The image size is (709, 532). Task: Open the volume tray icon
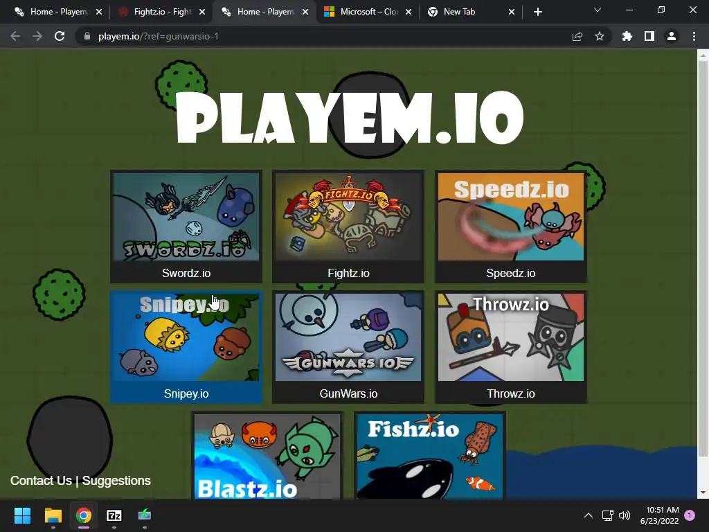625,515
